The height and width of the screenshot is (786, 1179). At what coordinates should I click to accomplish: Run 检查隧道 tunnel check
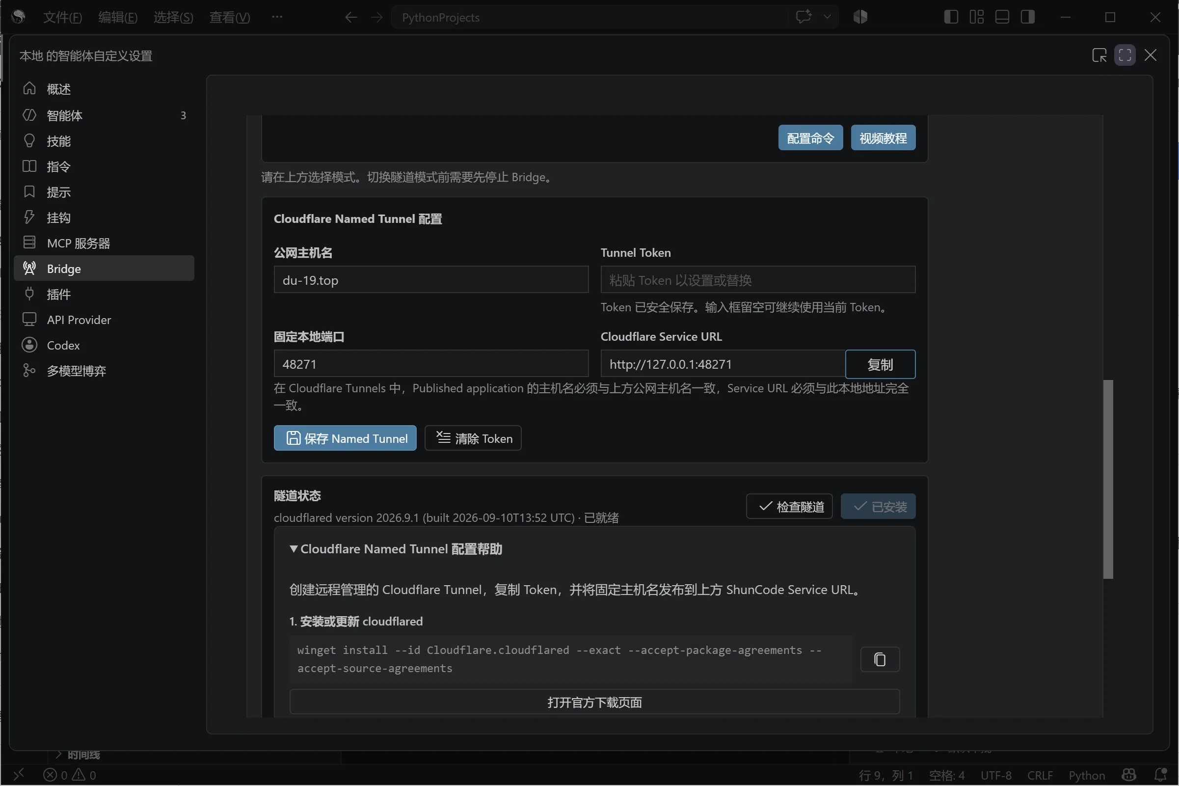789,507
